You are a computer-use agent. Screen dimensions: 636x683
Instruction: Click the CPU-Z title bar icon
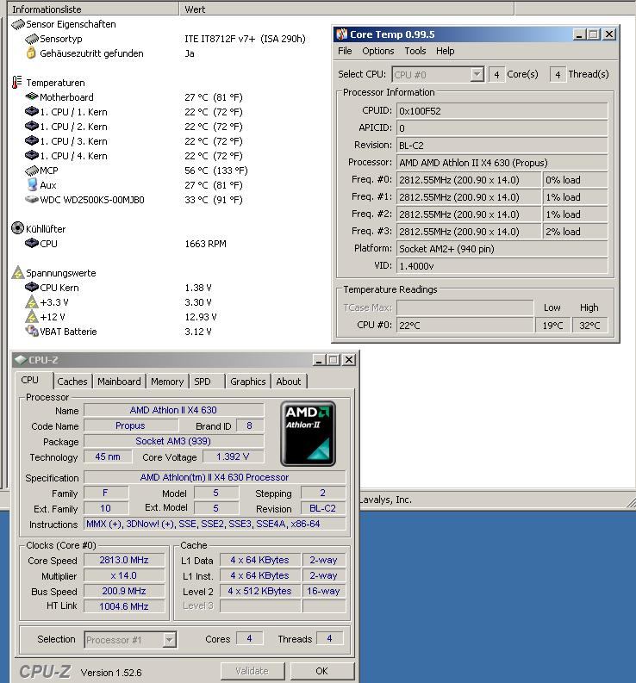(21, 360)
